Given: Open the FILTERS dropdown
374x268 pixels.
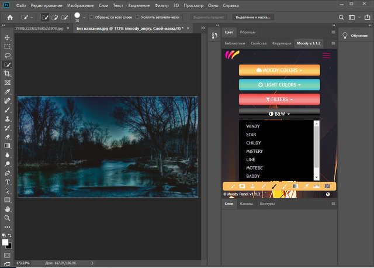Looking at the screenshot, I should pyautogui.click(x=279, y=99).
